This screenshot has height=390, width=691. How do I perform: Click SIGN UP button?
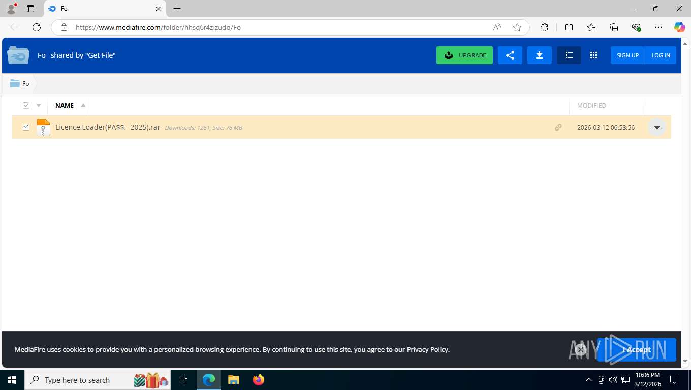pyautogui.click(x=627, y=55)
